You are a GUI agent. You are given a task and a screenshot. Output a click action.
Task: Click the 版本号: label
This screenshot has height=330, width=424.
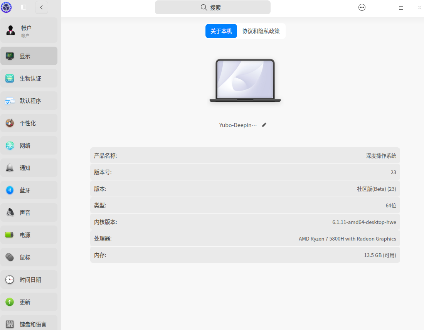tap(103, 172)
